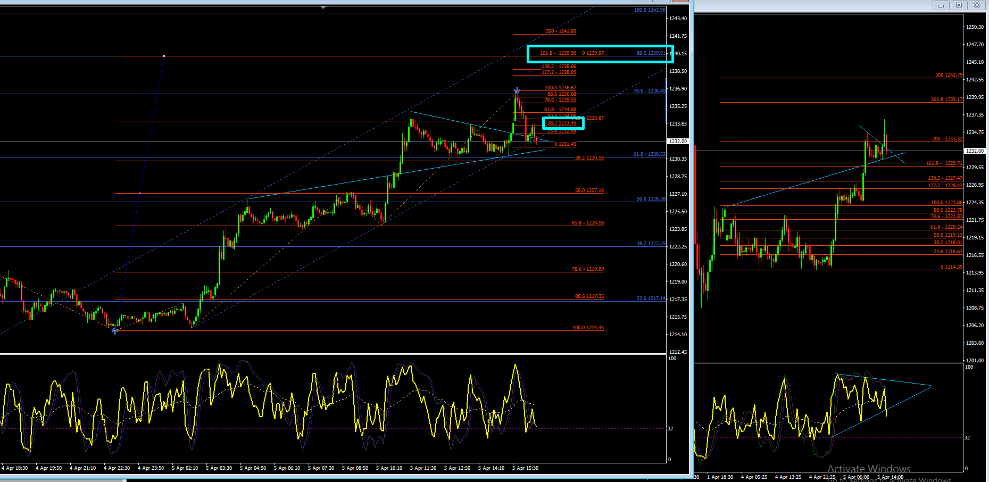989x482 pixels.
Task: Click the chart shift triangle marker
Action: coord(323,7)
